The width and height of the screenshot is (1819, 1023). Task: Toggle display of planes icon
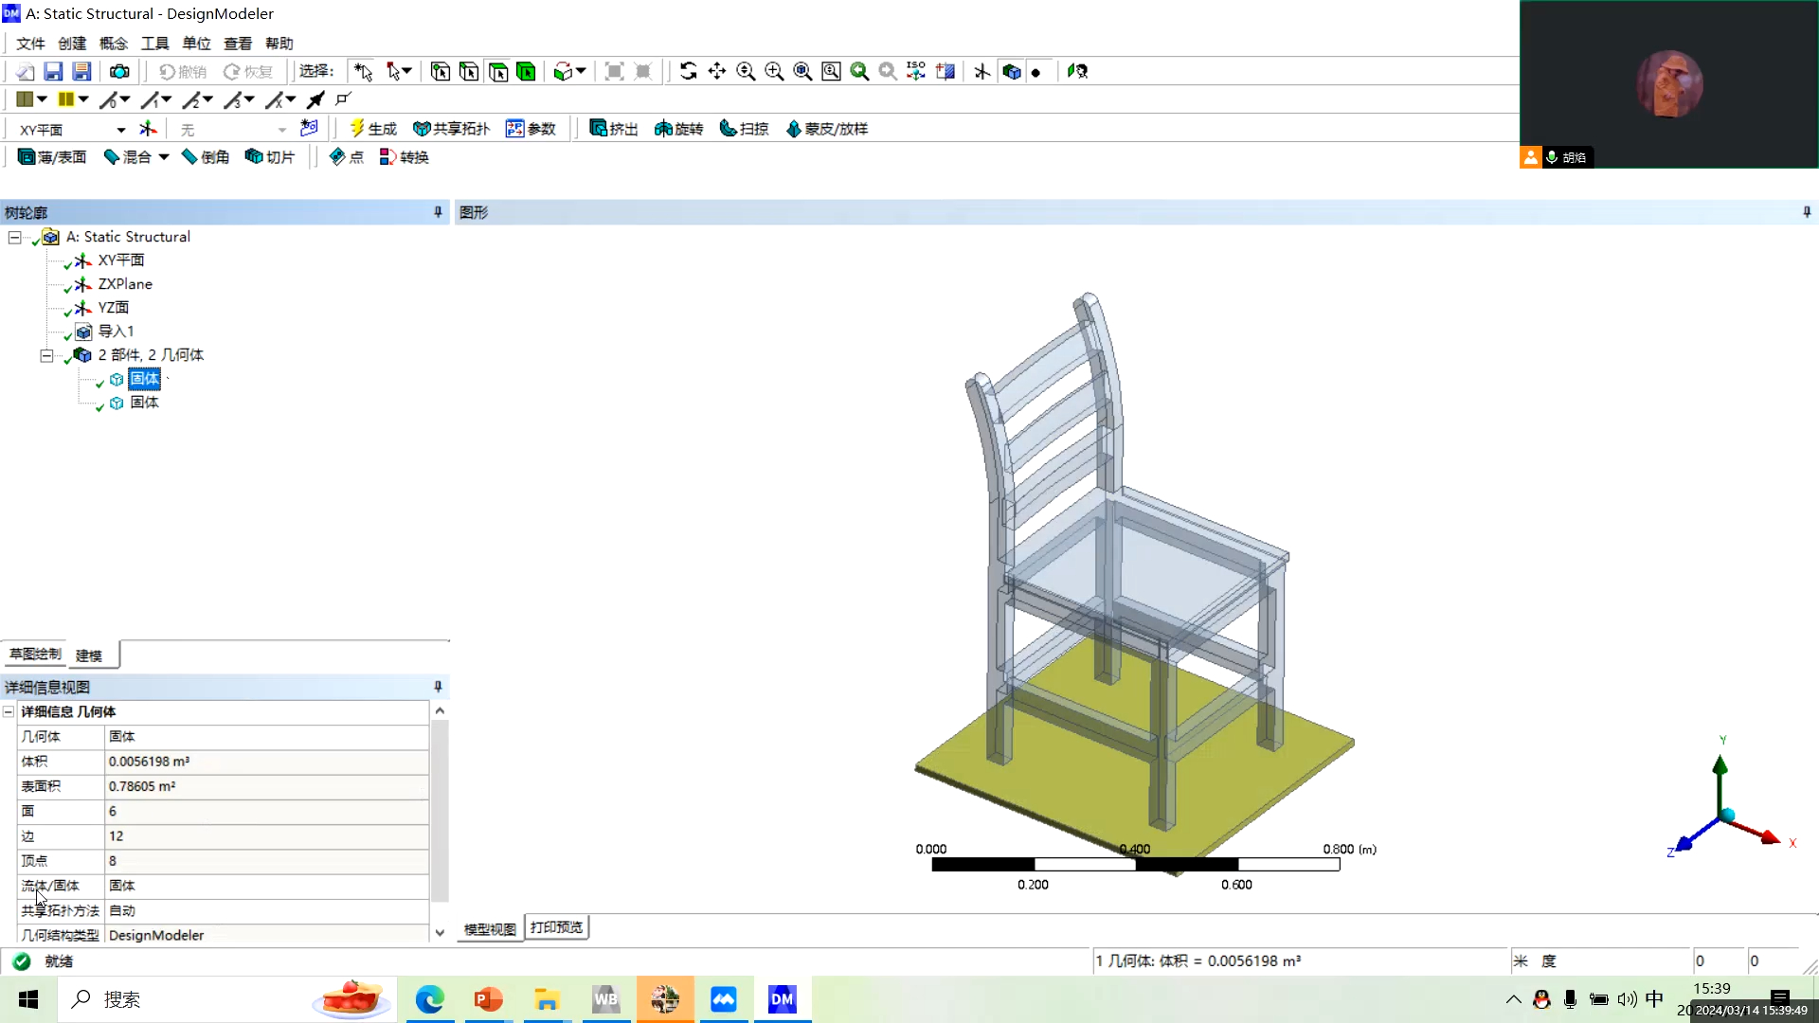982,71
